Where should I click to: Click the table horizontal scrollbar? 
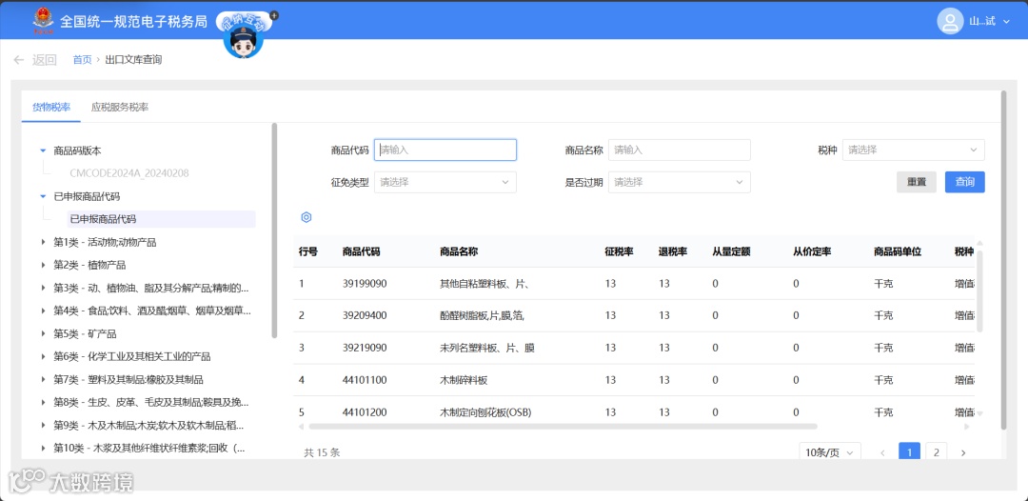tap(562, 427)
